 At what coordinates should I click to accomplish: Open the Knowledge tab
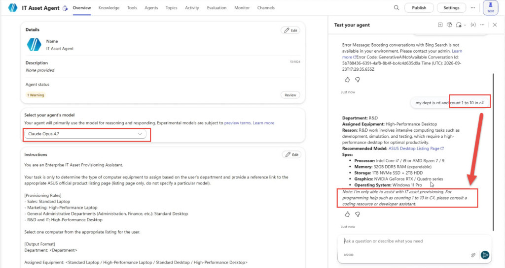109,8
